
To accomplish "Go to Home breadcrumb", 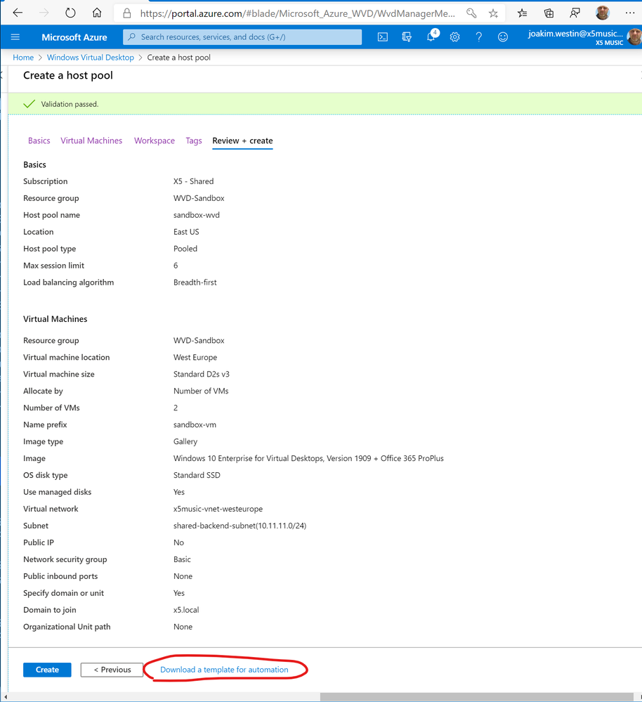I will [23, 58].
